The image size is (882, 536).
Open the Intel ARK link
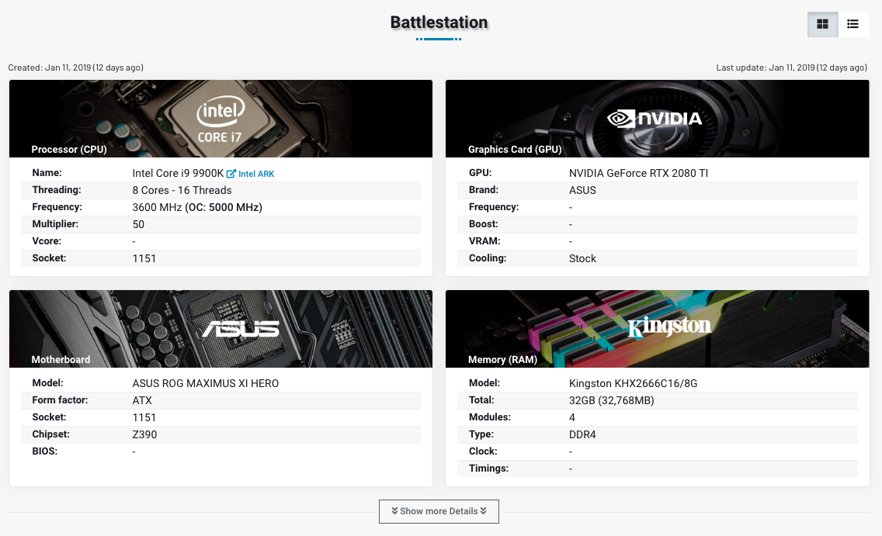pyautogui.click(x=250, y=175)
